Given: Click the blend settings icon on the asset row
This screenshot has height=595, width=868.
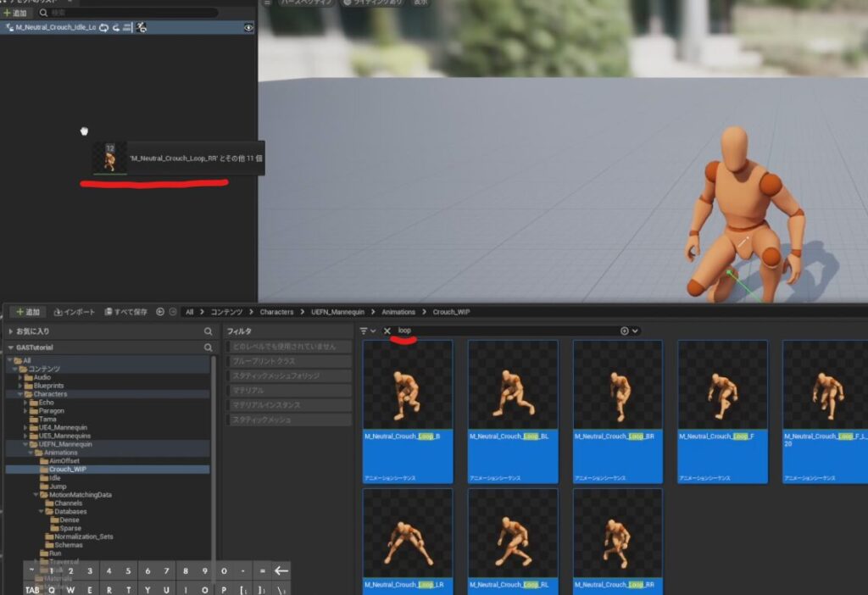Looking at the screenshot, I should tap(125, 27).
